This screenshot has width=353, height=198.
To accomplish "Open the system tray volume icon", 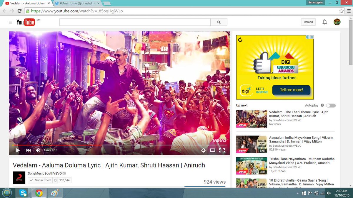I will [x=328, y=193].
